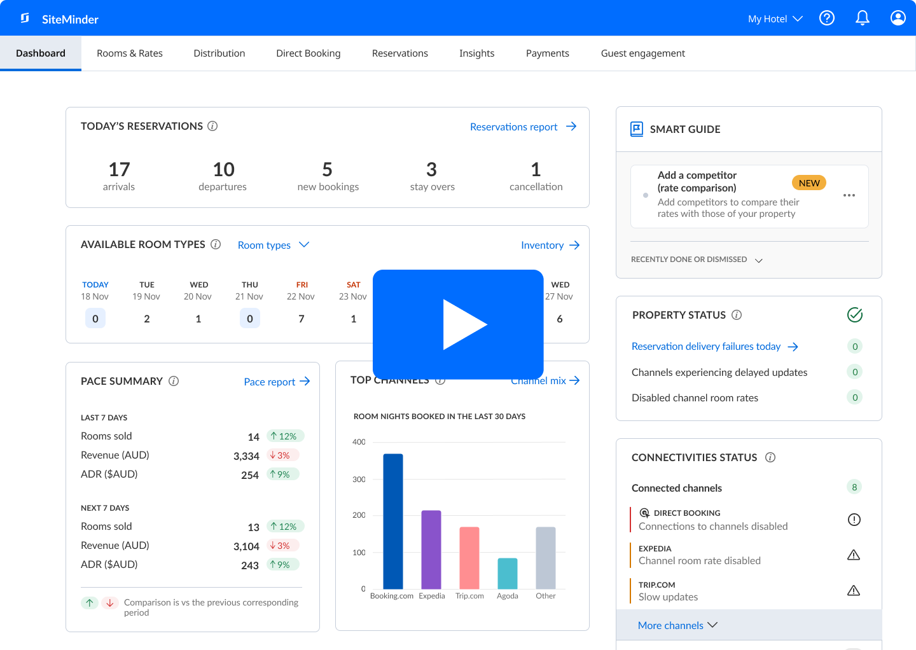Click the Property Status info icon

(x=737, y=315)
